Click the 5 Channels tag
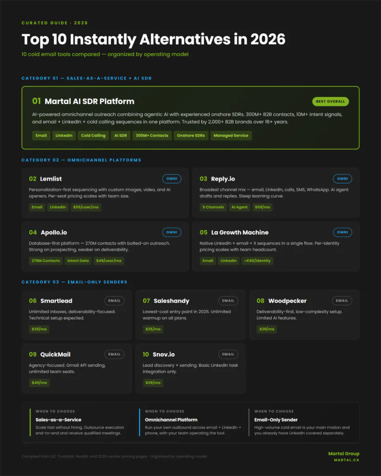The image size is (381, 476). click(x=213, y=207)
